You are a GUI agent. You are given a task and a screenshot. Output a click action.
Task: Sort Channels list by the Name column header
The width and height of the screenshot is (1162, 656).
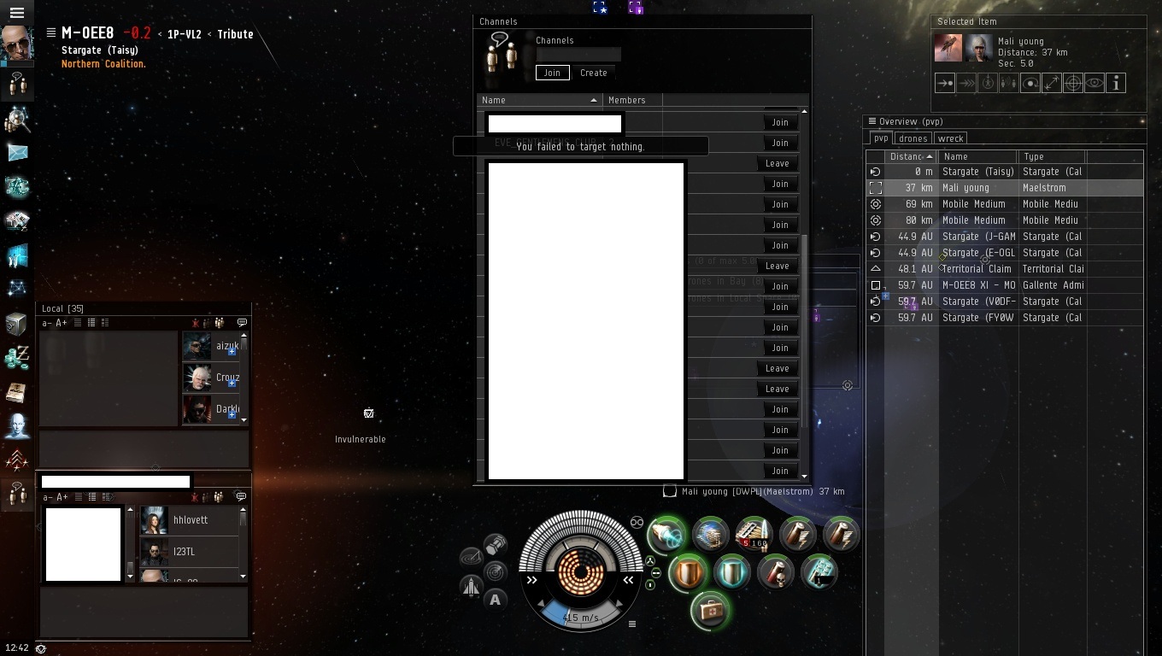[x=540, y=100]
